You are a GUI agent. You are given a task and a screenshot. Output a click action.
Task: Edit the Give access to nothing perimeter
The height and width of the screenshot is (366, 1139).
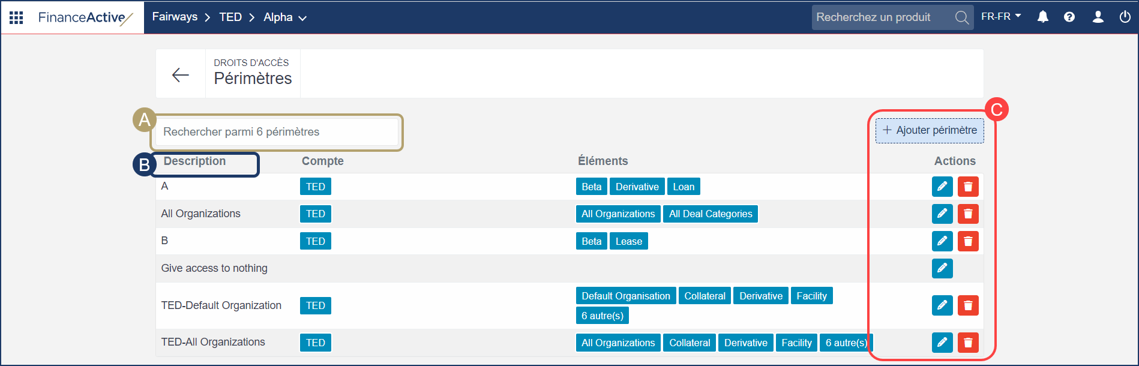[x=942, y=268]
